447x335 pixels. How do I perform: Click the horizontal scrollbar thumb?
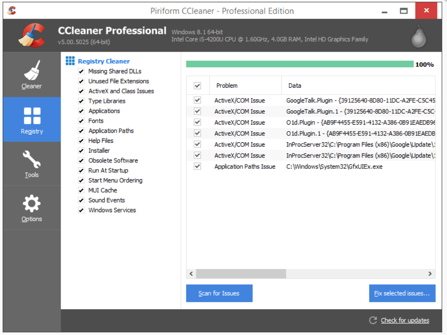[241, 273]
